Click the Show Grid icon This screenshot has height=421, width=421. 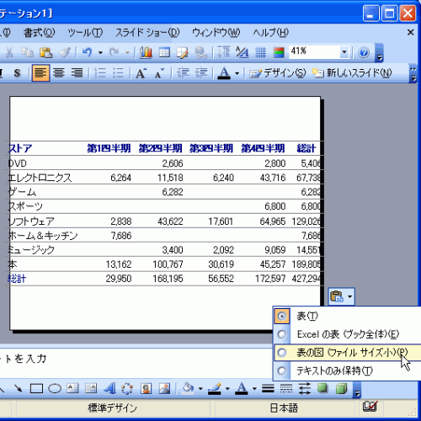tap(260, 52)
